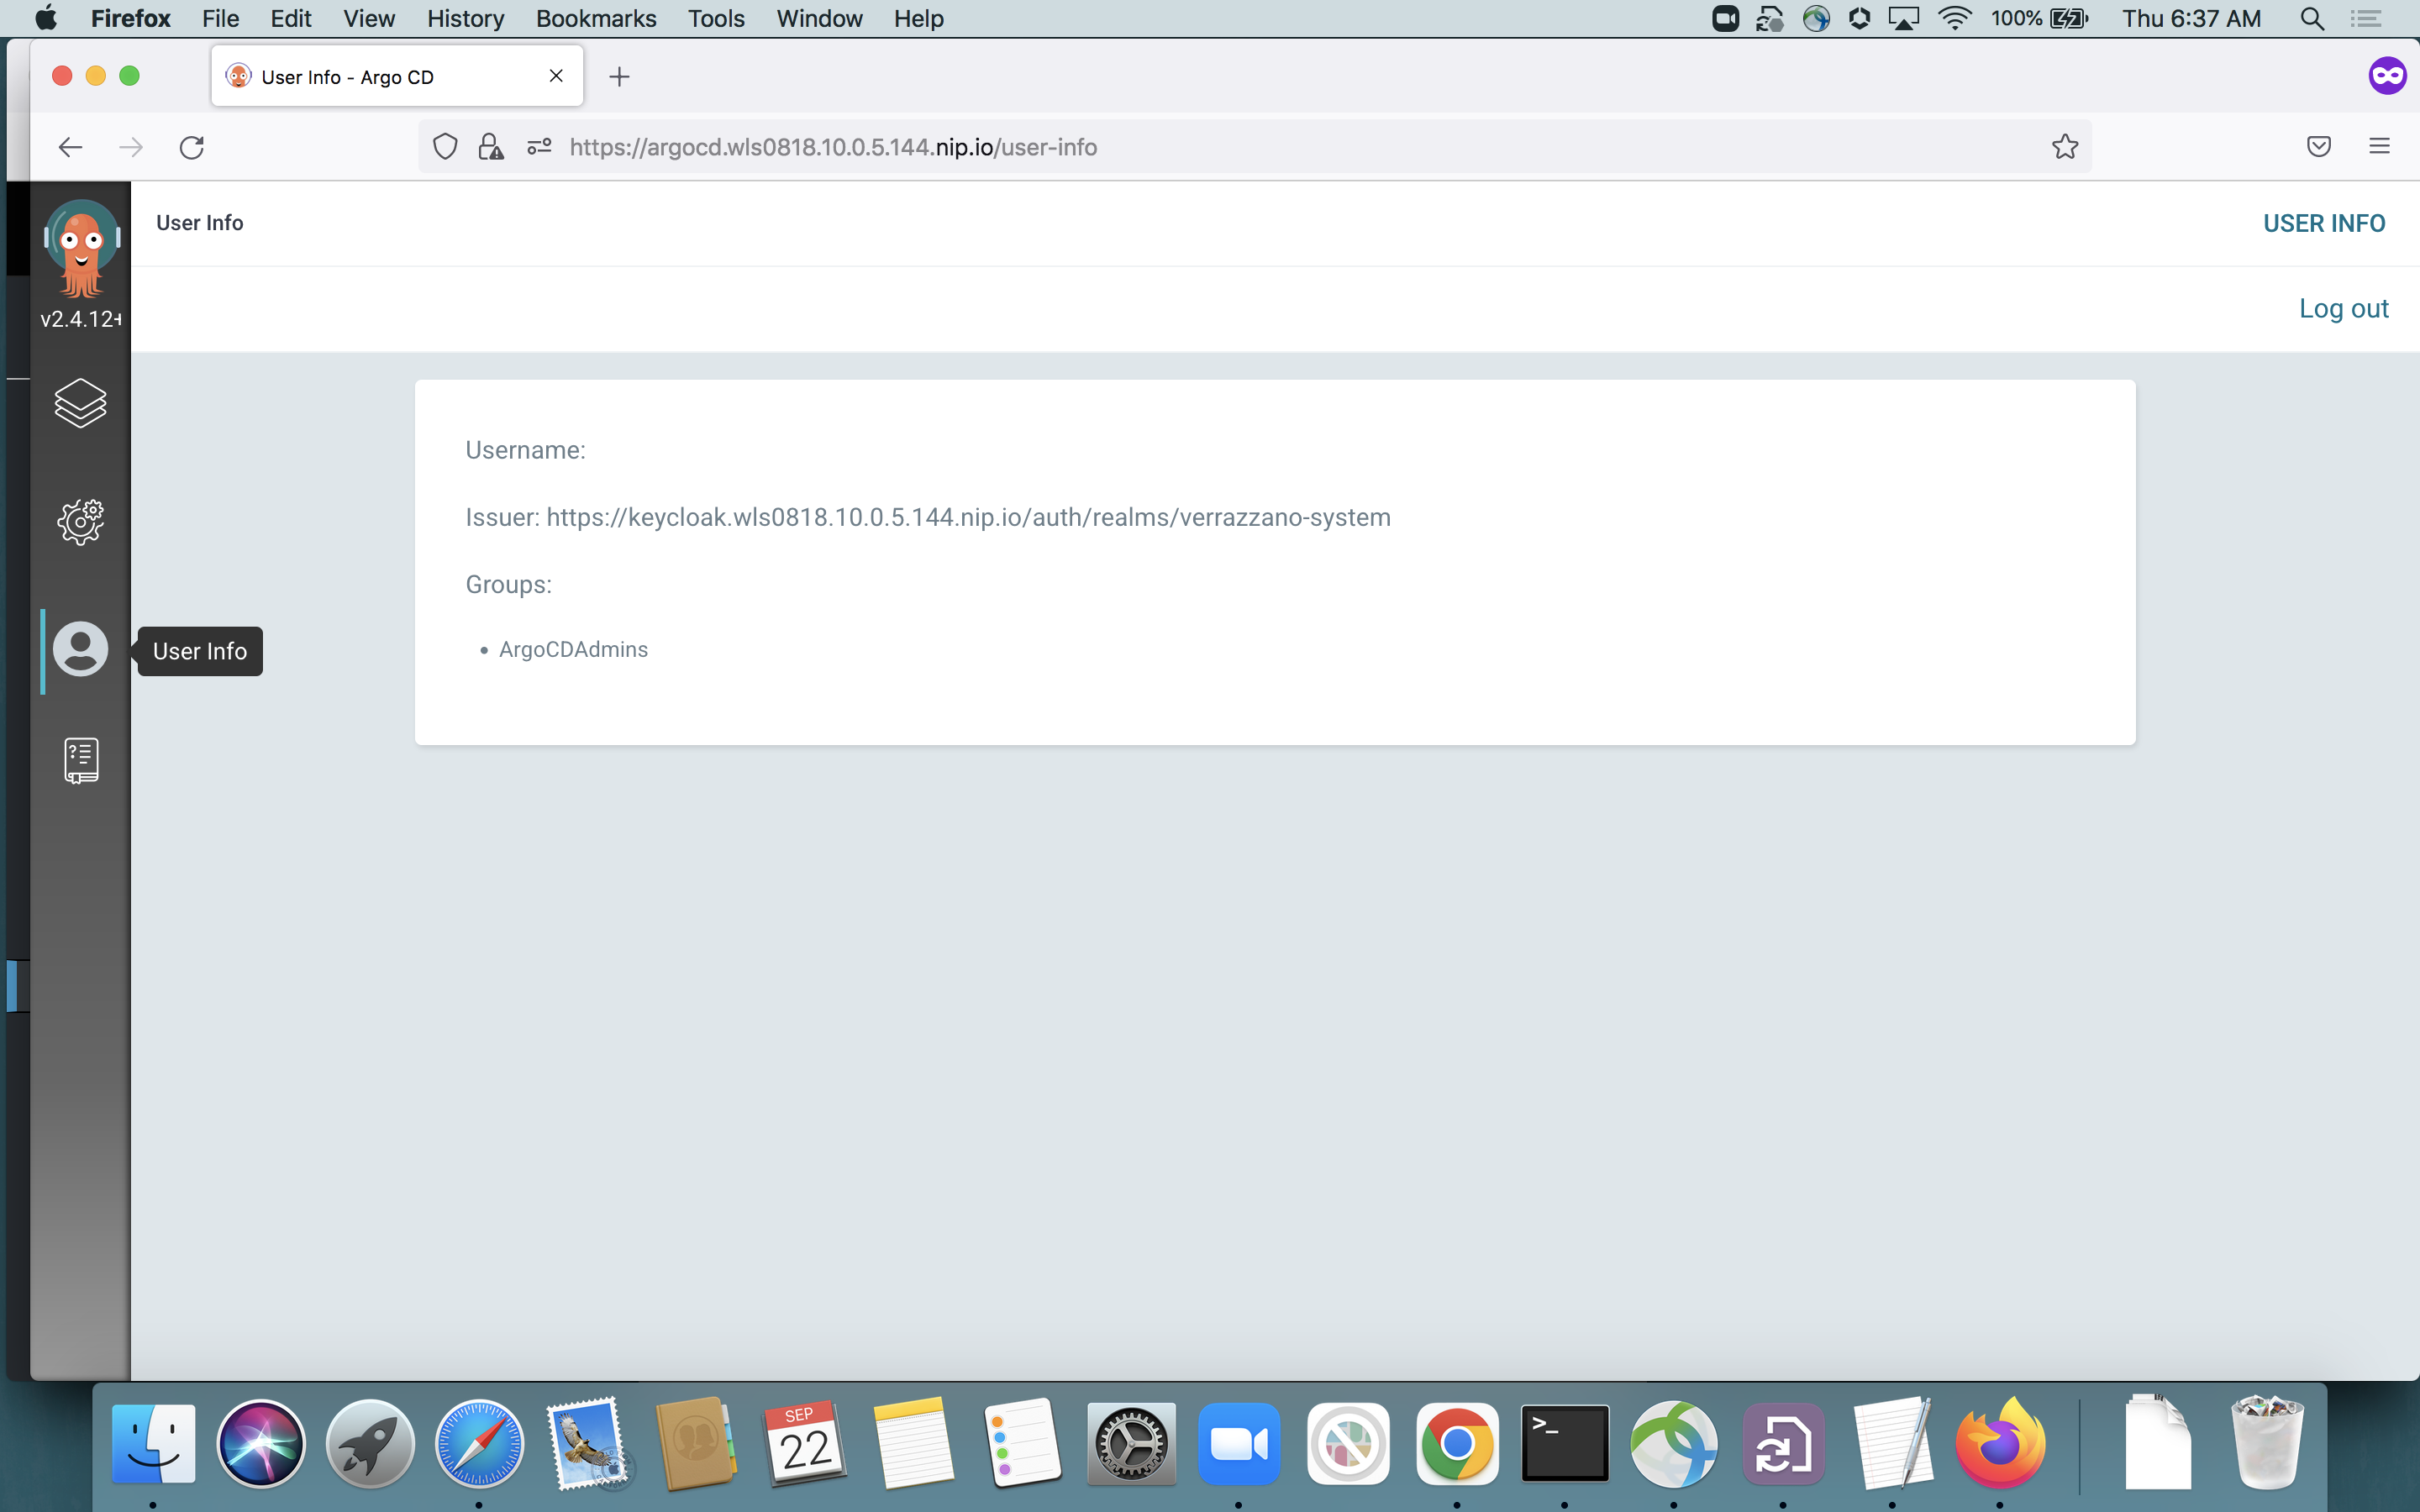The image size is (2420, 1512).
Task: Click inside the browser address bar
Action: (1200, 146)
